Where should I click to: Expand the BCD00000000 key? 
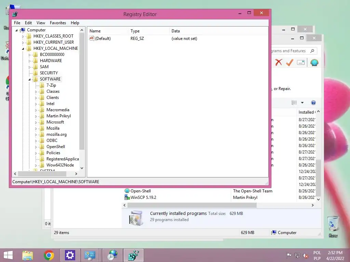click(29, 55)
